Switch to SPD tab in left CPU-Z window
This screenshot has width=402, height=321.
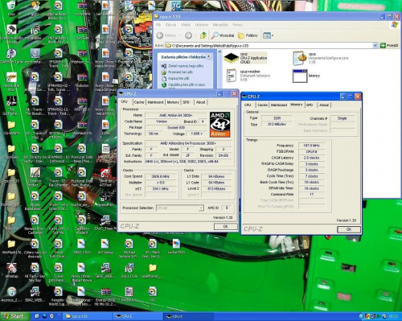(187, 102)
